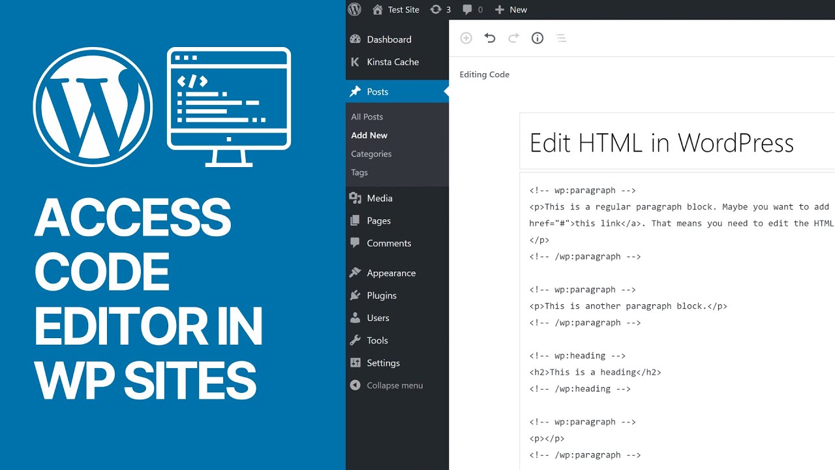Viewport: 835px width, 470px height.
Task: Select Posts in sidebar
Action: click(x=397, y=91)
